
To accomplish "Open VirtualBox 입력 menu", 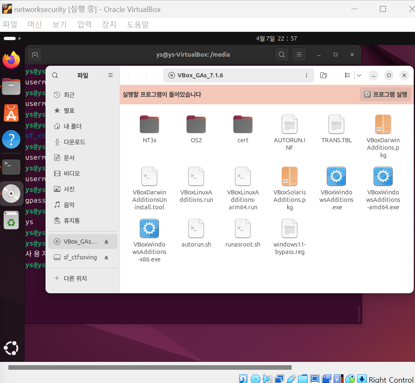I will tap(84, 24).
